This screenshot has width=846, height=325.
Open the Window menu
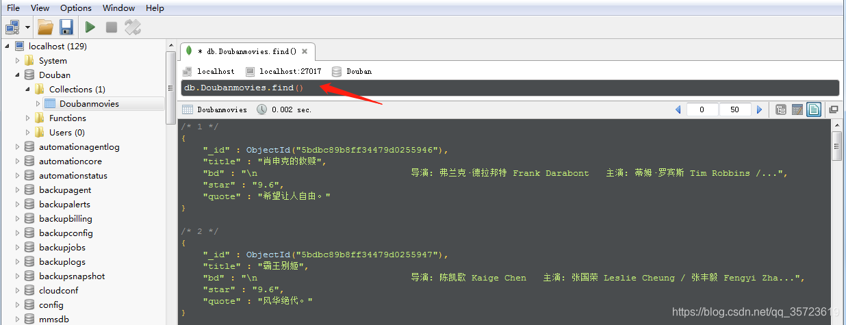point(119,8)
